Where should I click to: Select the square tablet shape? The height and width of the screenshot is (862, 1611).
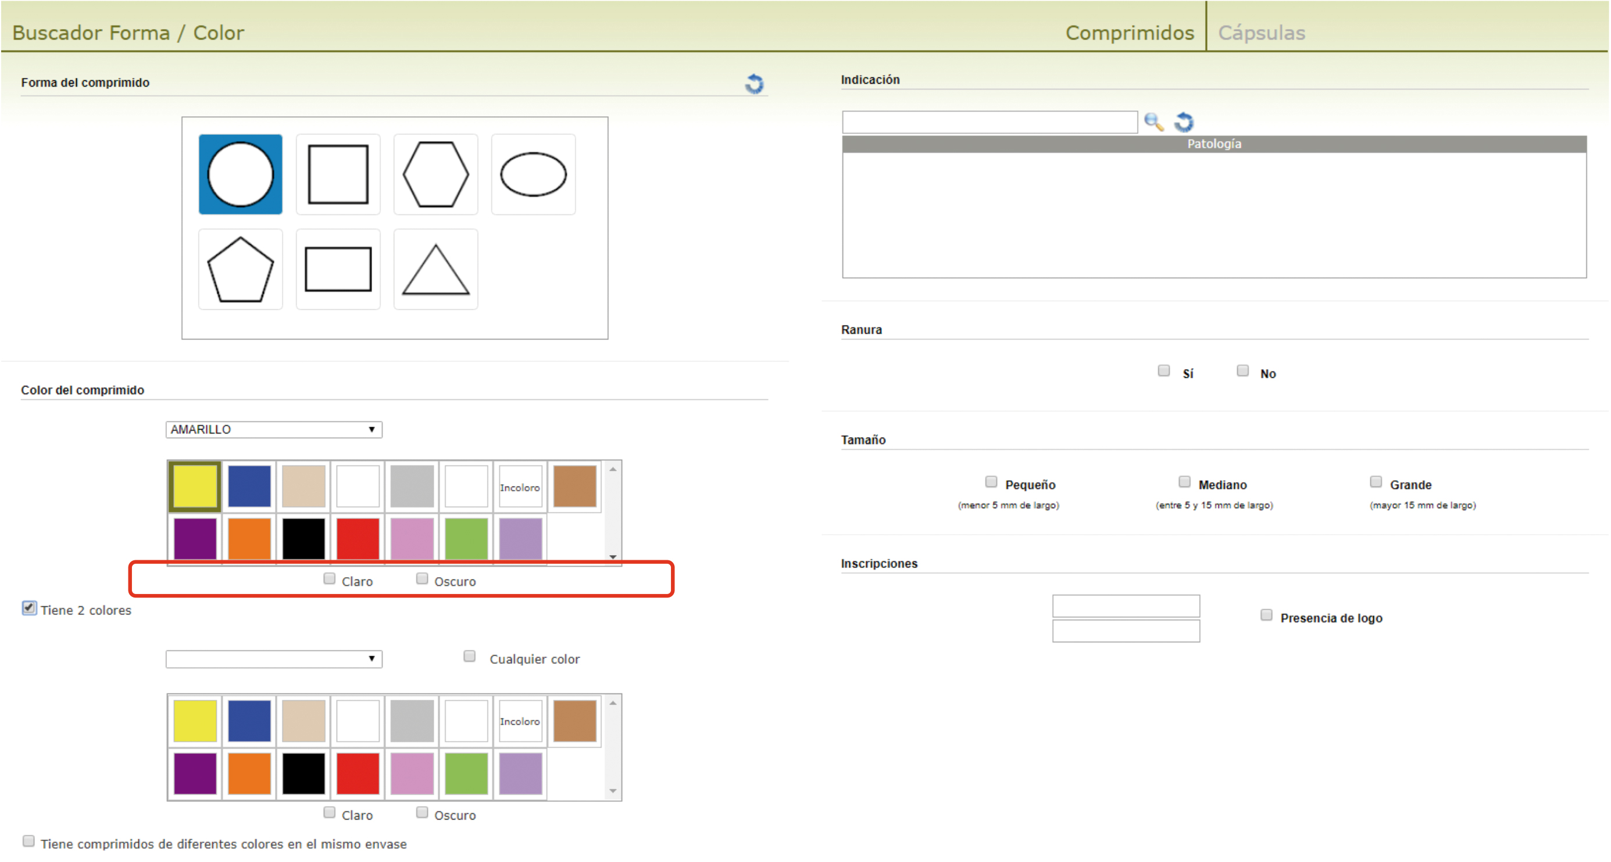(x=338, y=174)
